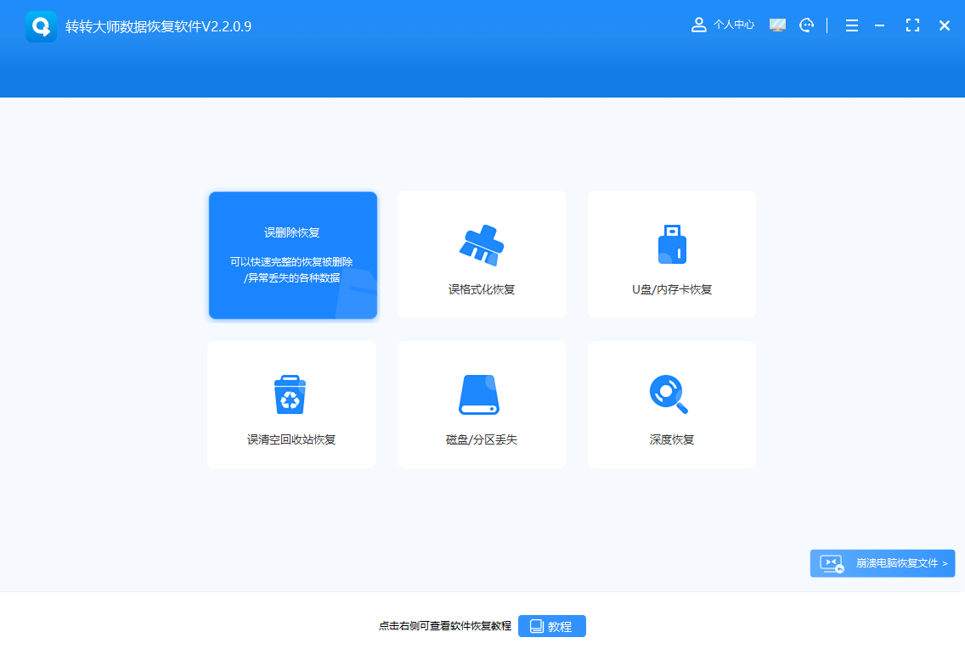Viewport: 965px width, 660px height.
Task: Click the crashed computer icon
Action: point(832,563)
